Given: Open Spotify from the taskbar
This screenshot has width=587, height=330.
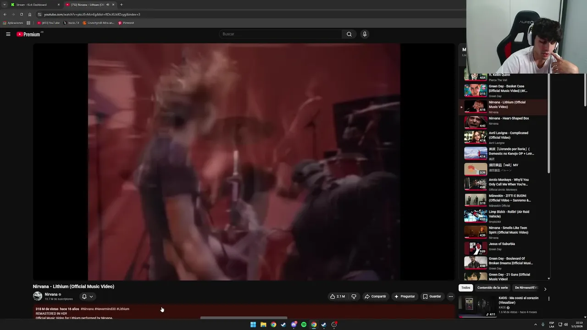Looking at the screenshot, I should click(304, 324).
